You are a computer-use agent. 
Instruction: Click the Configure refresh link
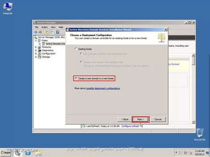130,126
